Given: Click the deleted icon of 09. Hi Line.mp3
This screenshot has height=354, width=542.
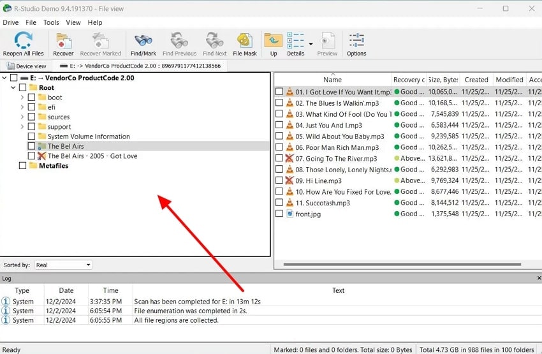Looking at the screenshot, I should [289, 181].
